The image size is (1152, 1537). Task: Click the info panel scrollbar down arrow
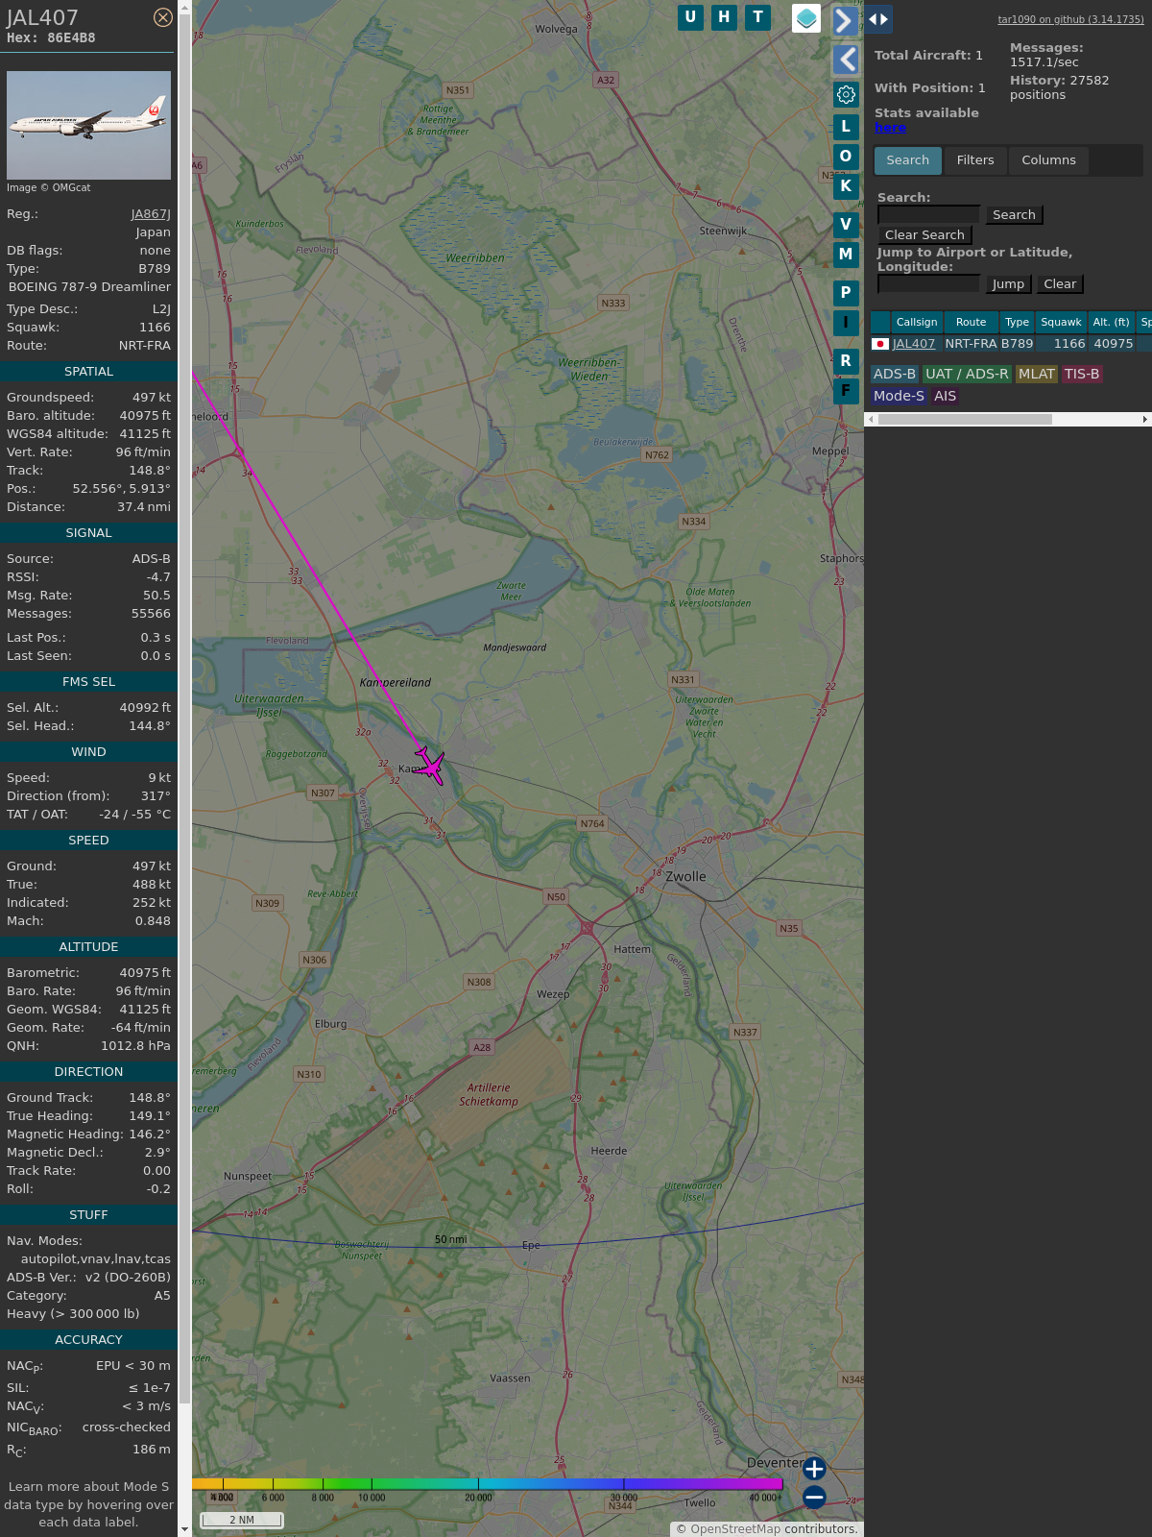point(184,1529)
